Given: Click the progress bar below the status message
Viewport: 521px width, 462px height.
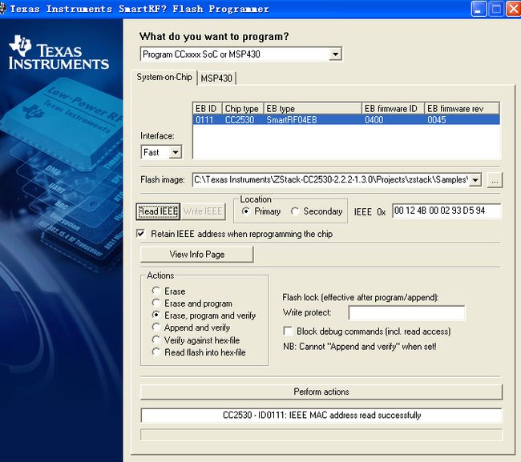Looking at the screenshot, I should tap(321, 435).
